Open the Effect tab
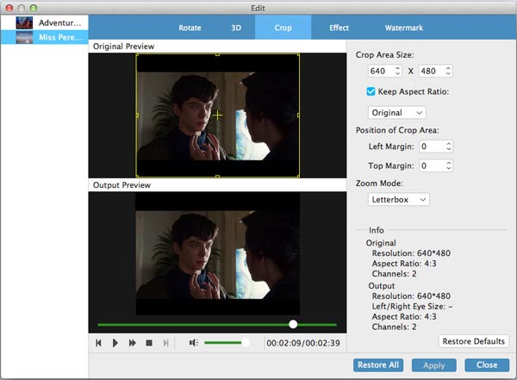Image resolution: width=517 pixels, height=380 pixels. pos(339,28)
